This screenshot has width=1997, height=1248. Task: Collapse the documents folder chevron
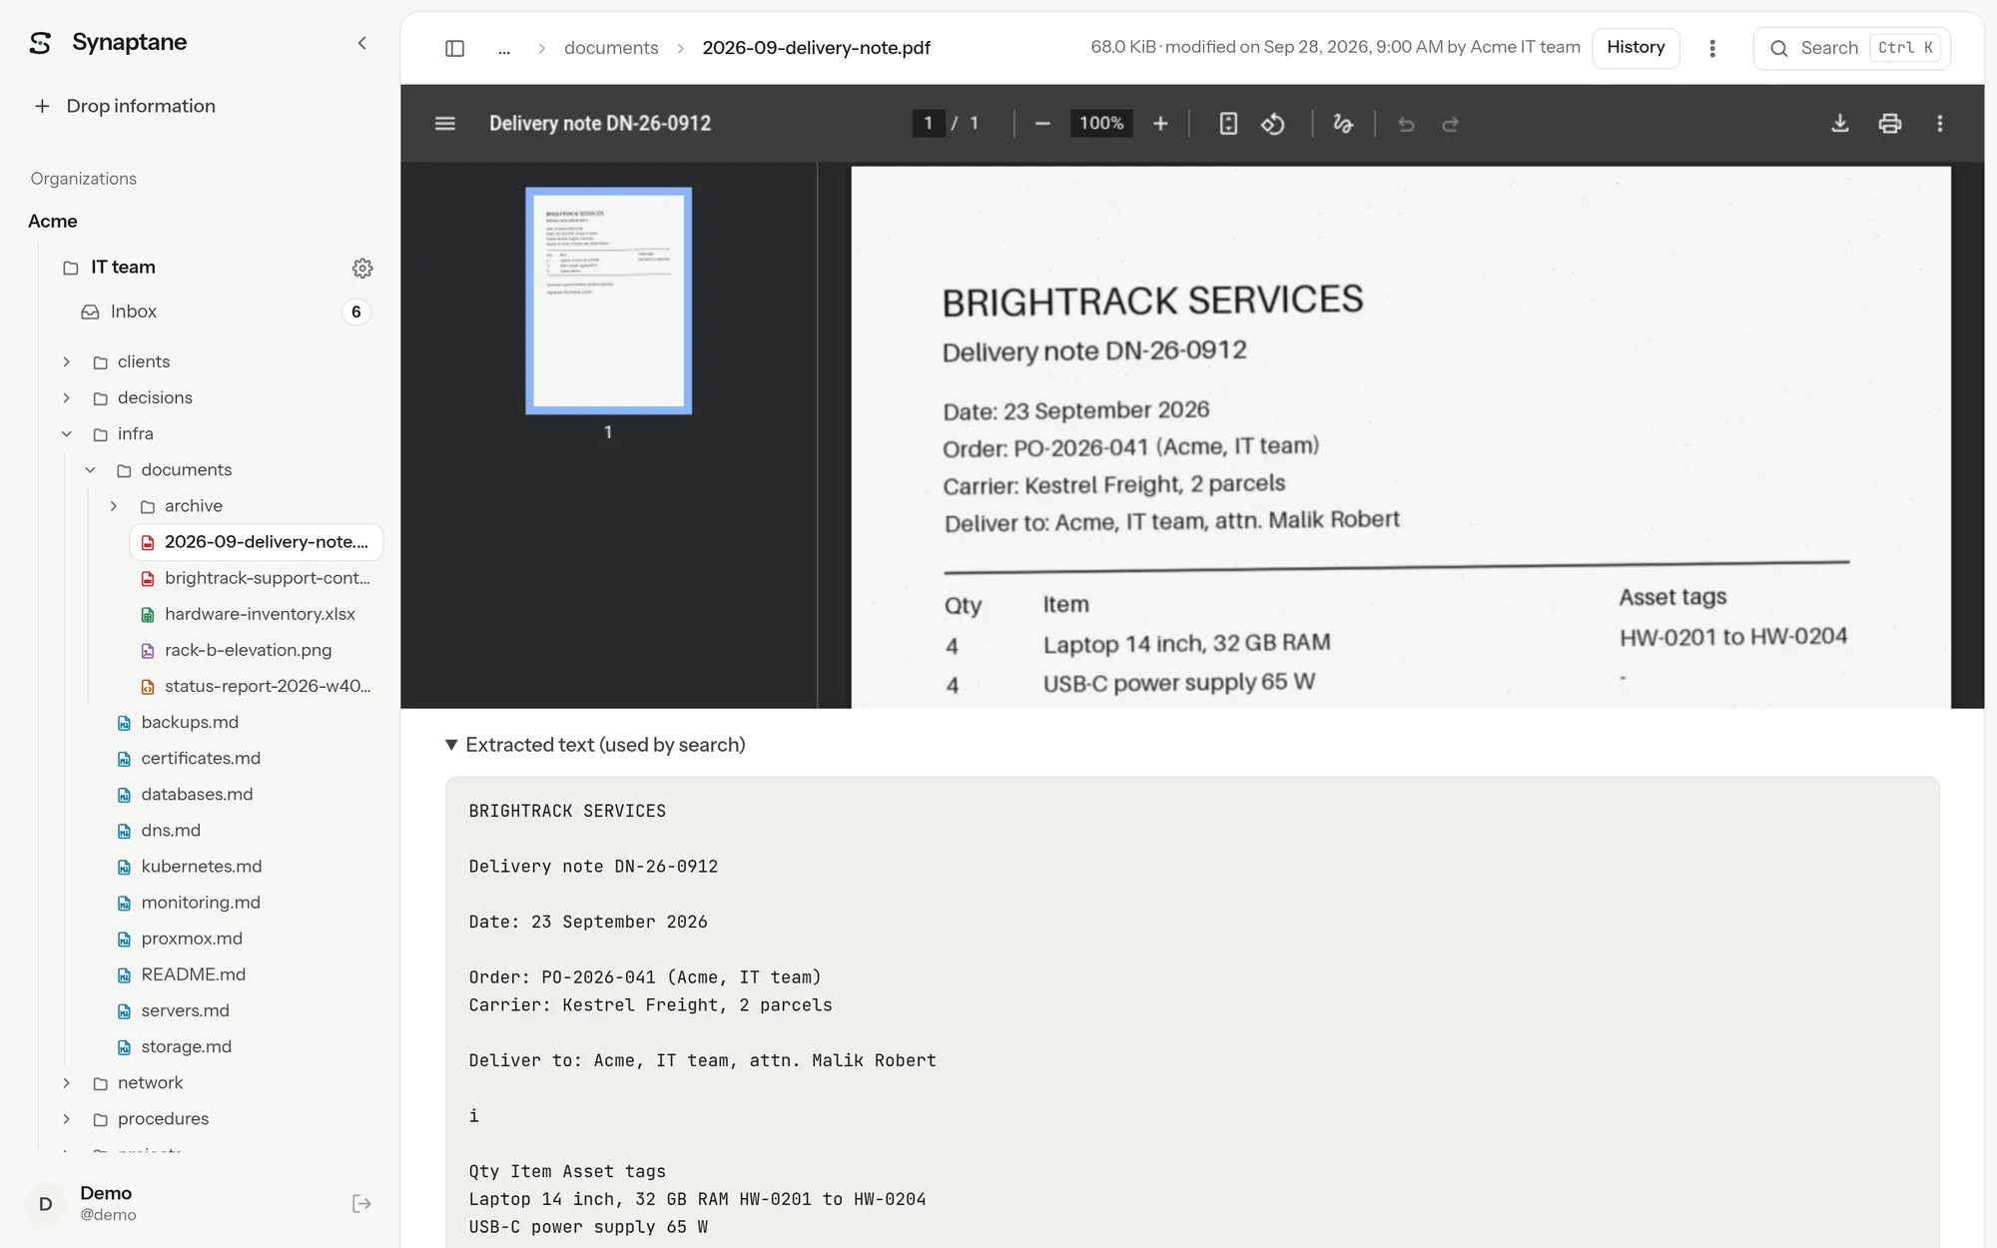tap(90, 469)
